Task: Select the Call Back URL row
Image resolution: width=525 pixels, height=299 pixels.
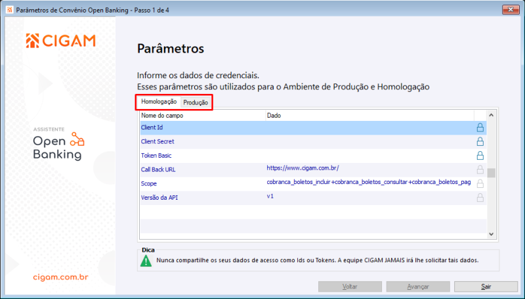Action: [313, 170]
